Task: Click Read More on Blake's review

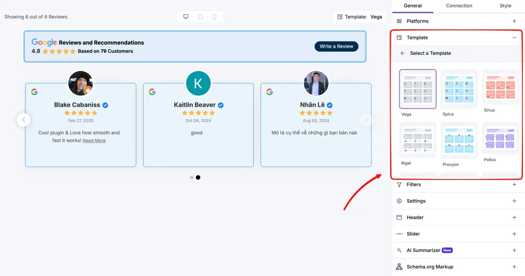Action: [x=94, y=141]
